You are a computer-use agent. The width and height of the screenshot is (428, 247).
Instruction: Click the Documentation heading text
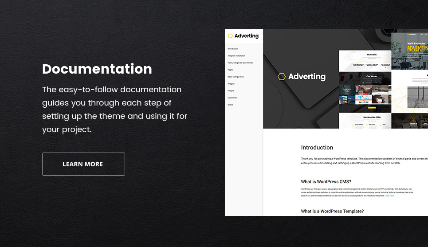click(x=97, y=69)
